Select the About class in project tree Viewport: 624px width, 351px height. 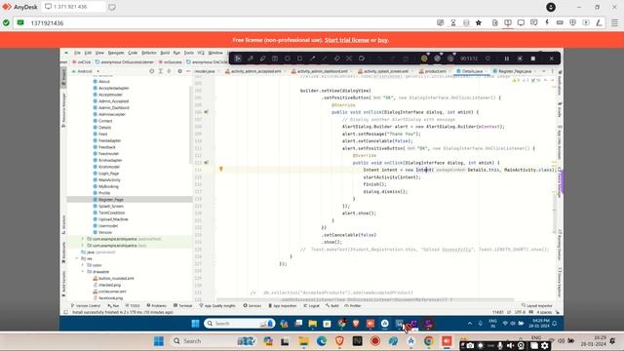coord(104,81)
